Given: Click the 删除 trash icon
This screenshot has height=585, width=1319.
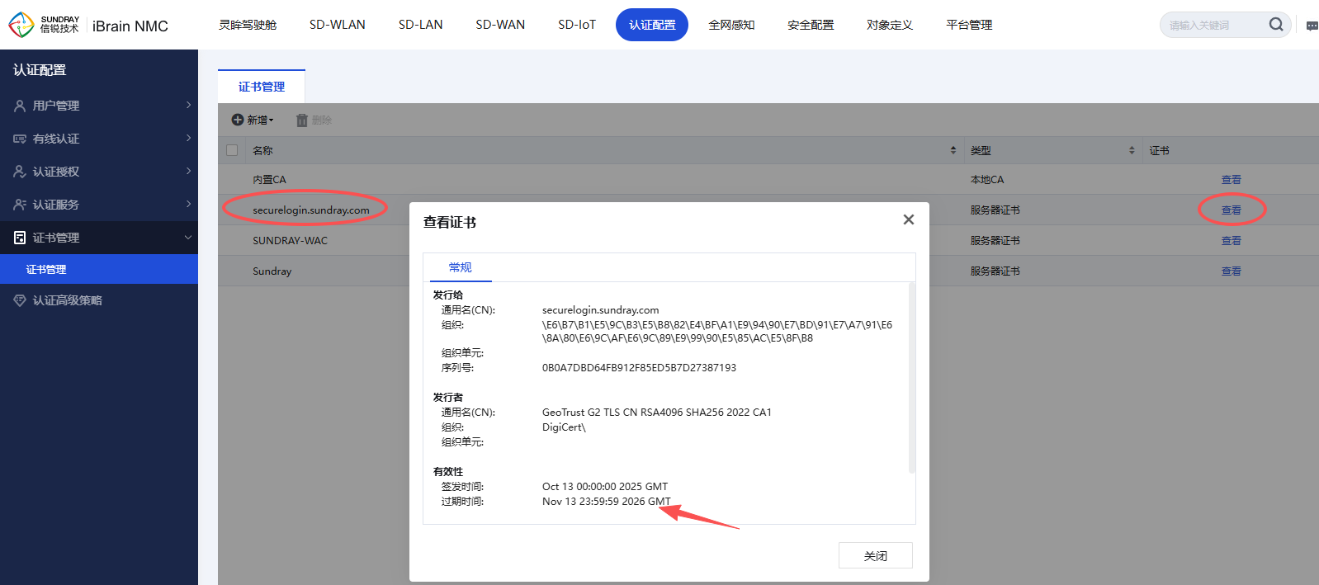Looking at the screenshot, I should coord(302,120).
